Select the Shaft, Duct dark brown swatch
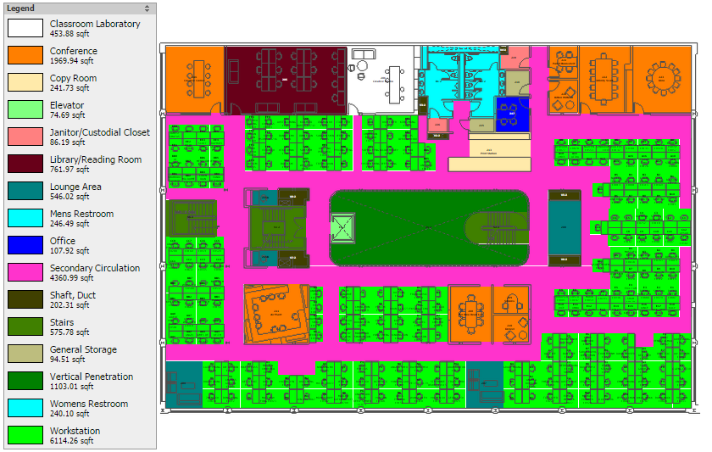Screen dimensions: 712x452 tap(25, 300)
